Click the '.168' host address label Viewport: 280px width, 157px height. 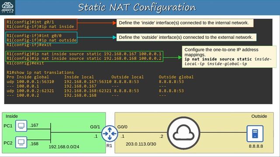coord(34,143)
